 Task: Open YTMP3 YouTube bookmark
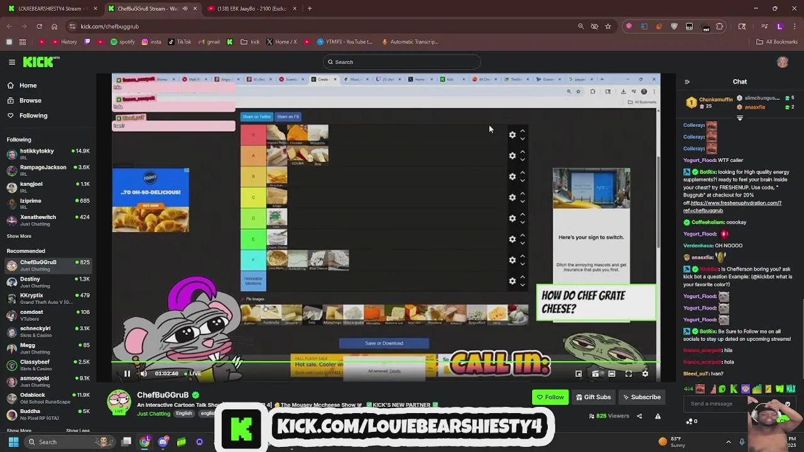[345, 42]
